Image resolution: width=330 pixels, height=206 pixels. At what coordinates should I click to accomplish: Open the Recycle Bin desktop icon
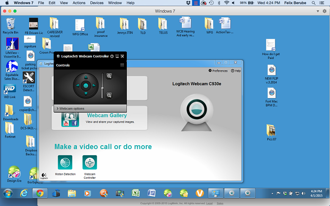[x=10, y=26]
